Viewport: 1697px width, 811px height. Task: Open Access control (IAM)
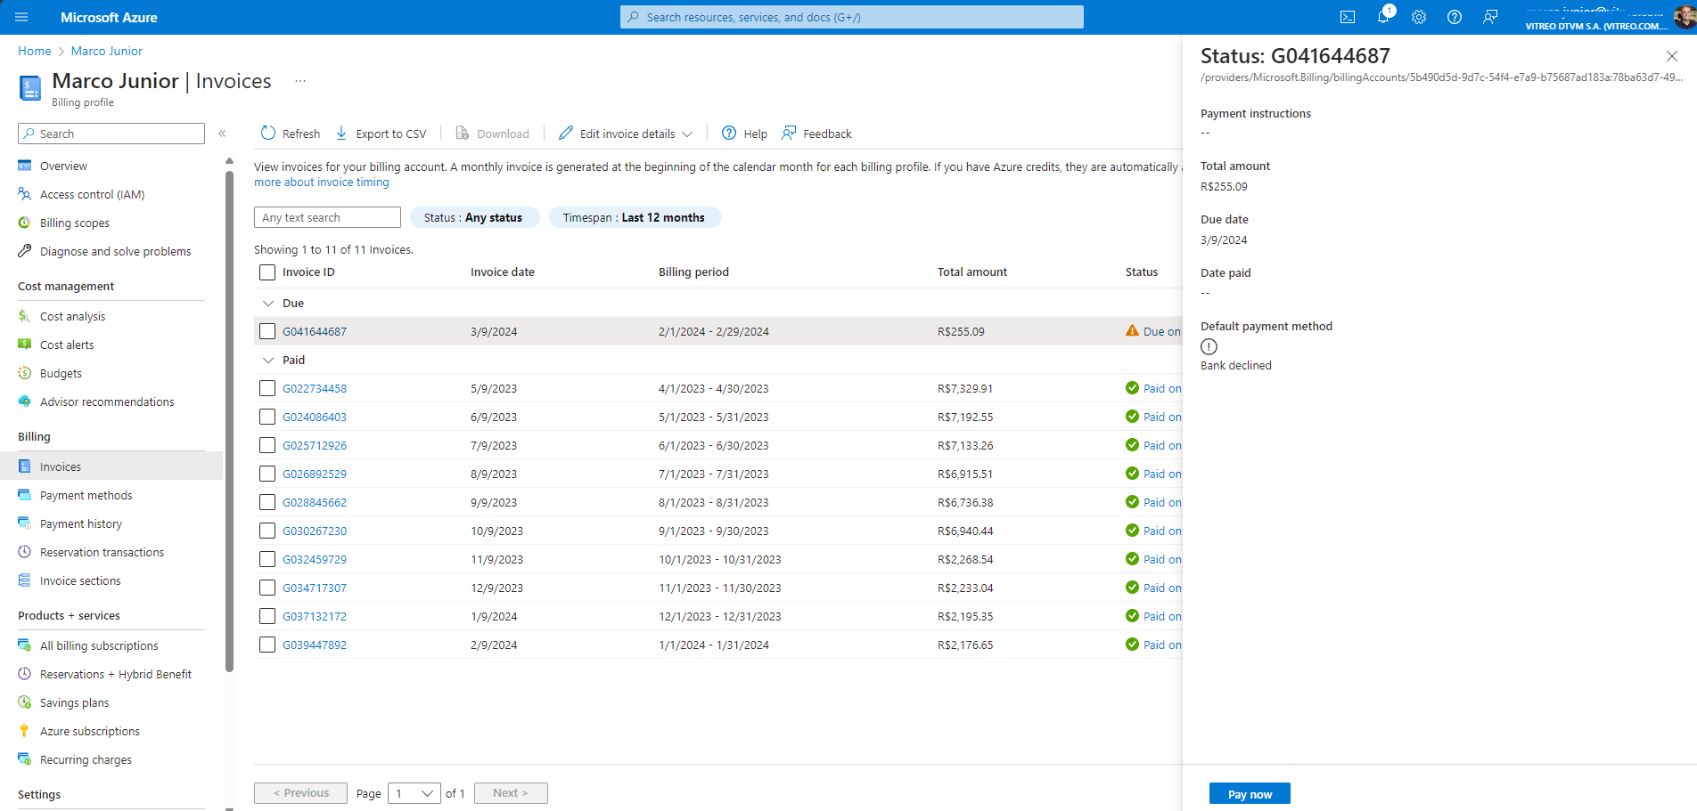coord(92,194)
